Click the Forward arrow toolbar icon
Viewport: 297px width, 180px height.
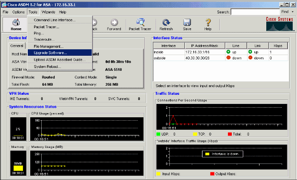[x=114, y=22]
